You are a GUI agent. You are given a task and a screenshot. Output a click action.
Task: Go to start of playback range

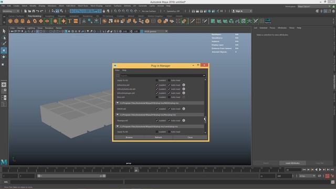[304, 170]
